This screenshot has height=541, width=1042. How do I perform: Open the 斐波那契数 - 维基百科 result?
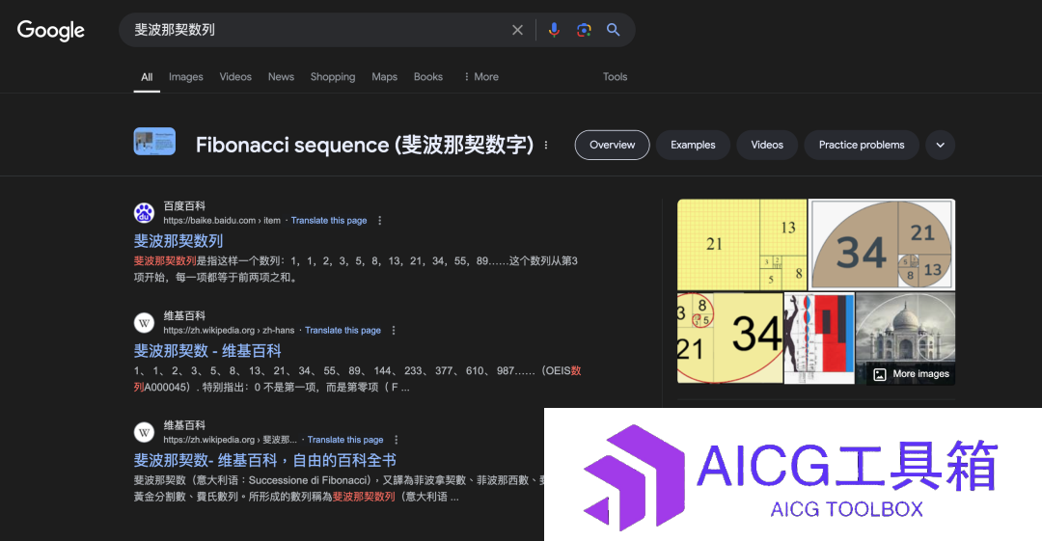coord(207,350)
